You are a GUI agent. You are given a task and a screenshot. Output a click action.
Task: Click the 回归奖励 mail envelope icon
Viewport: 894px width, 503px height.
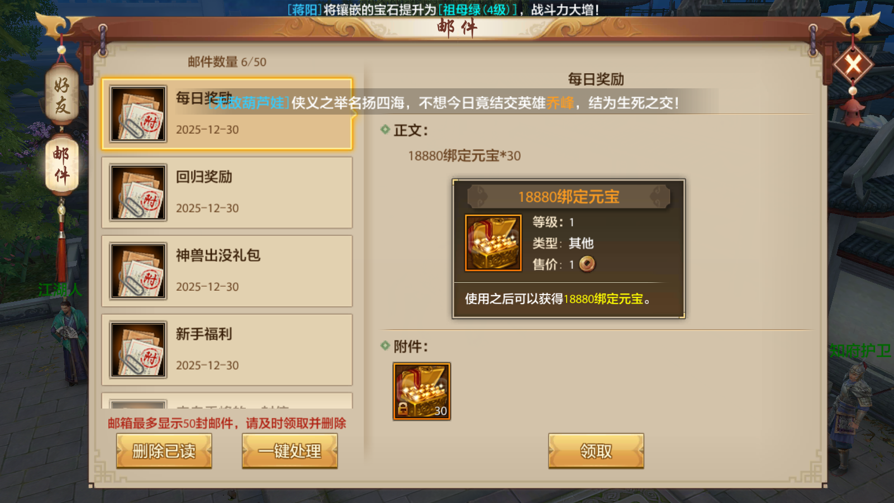click(138, 193)
